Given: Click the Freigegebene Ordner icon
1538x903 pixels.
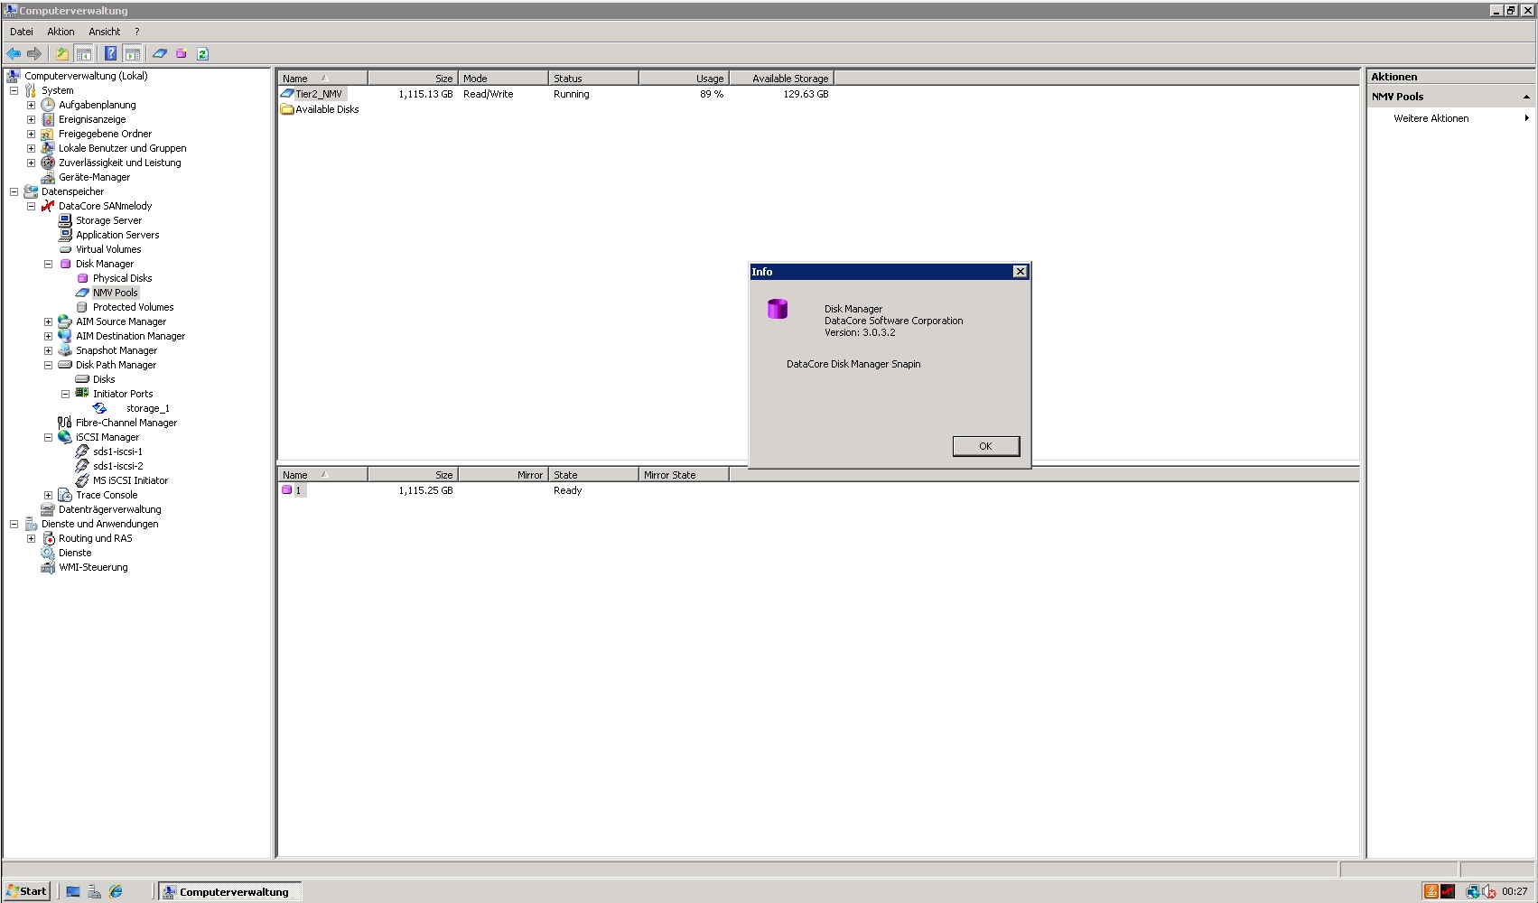Looking at the screenshot, I should 48,134.
